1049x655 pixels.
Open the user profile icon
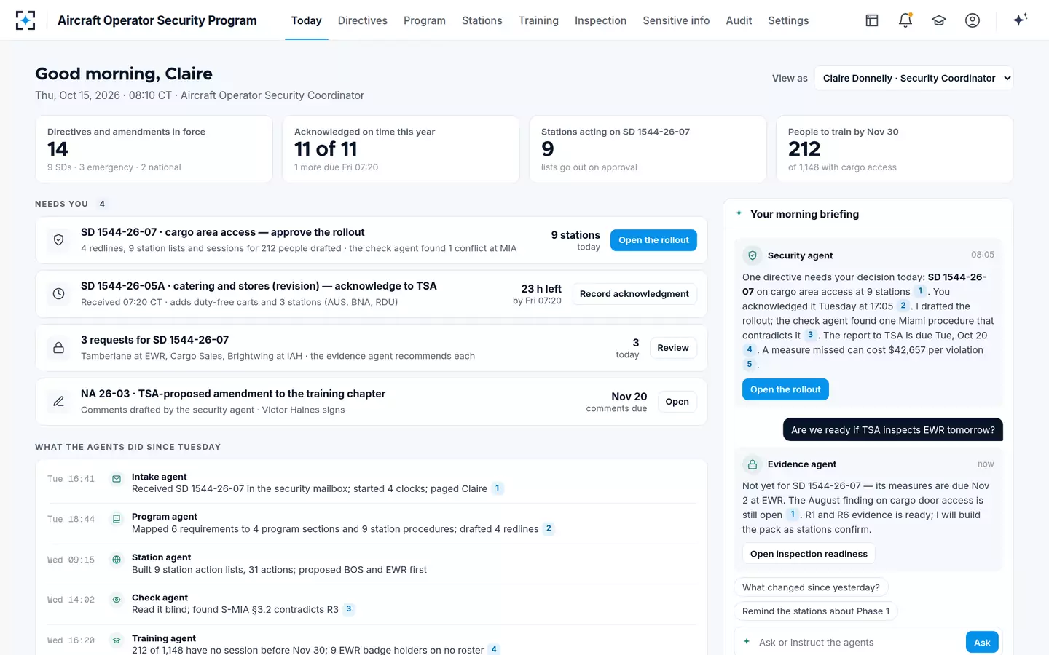pos(973,20)
